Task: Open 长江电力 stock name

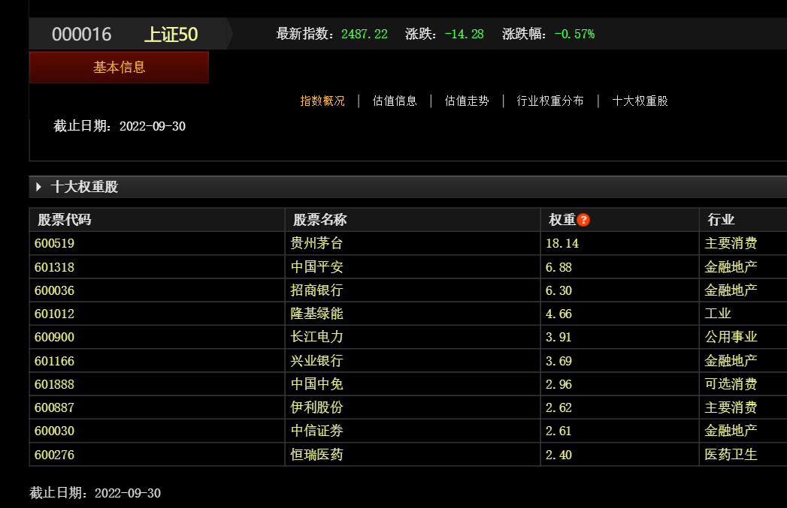Action: [x=316, y=337]
